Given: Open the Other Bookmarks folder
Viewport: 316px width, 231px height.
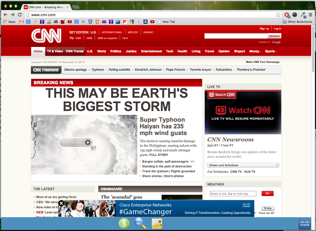Looking at the screenshot, I should click(297, 22).
